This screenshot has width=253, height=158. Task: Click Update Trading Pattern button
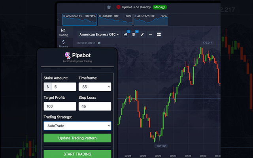point(77,138)
